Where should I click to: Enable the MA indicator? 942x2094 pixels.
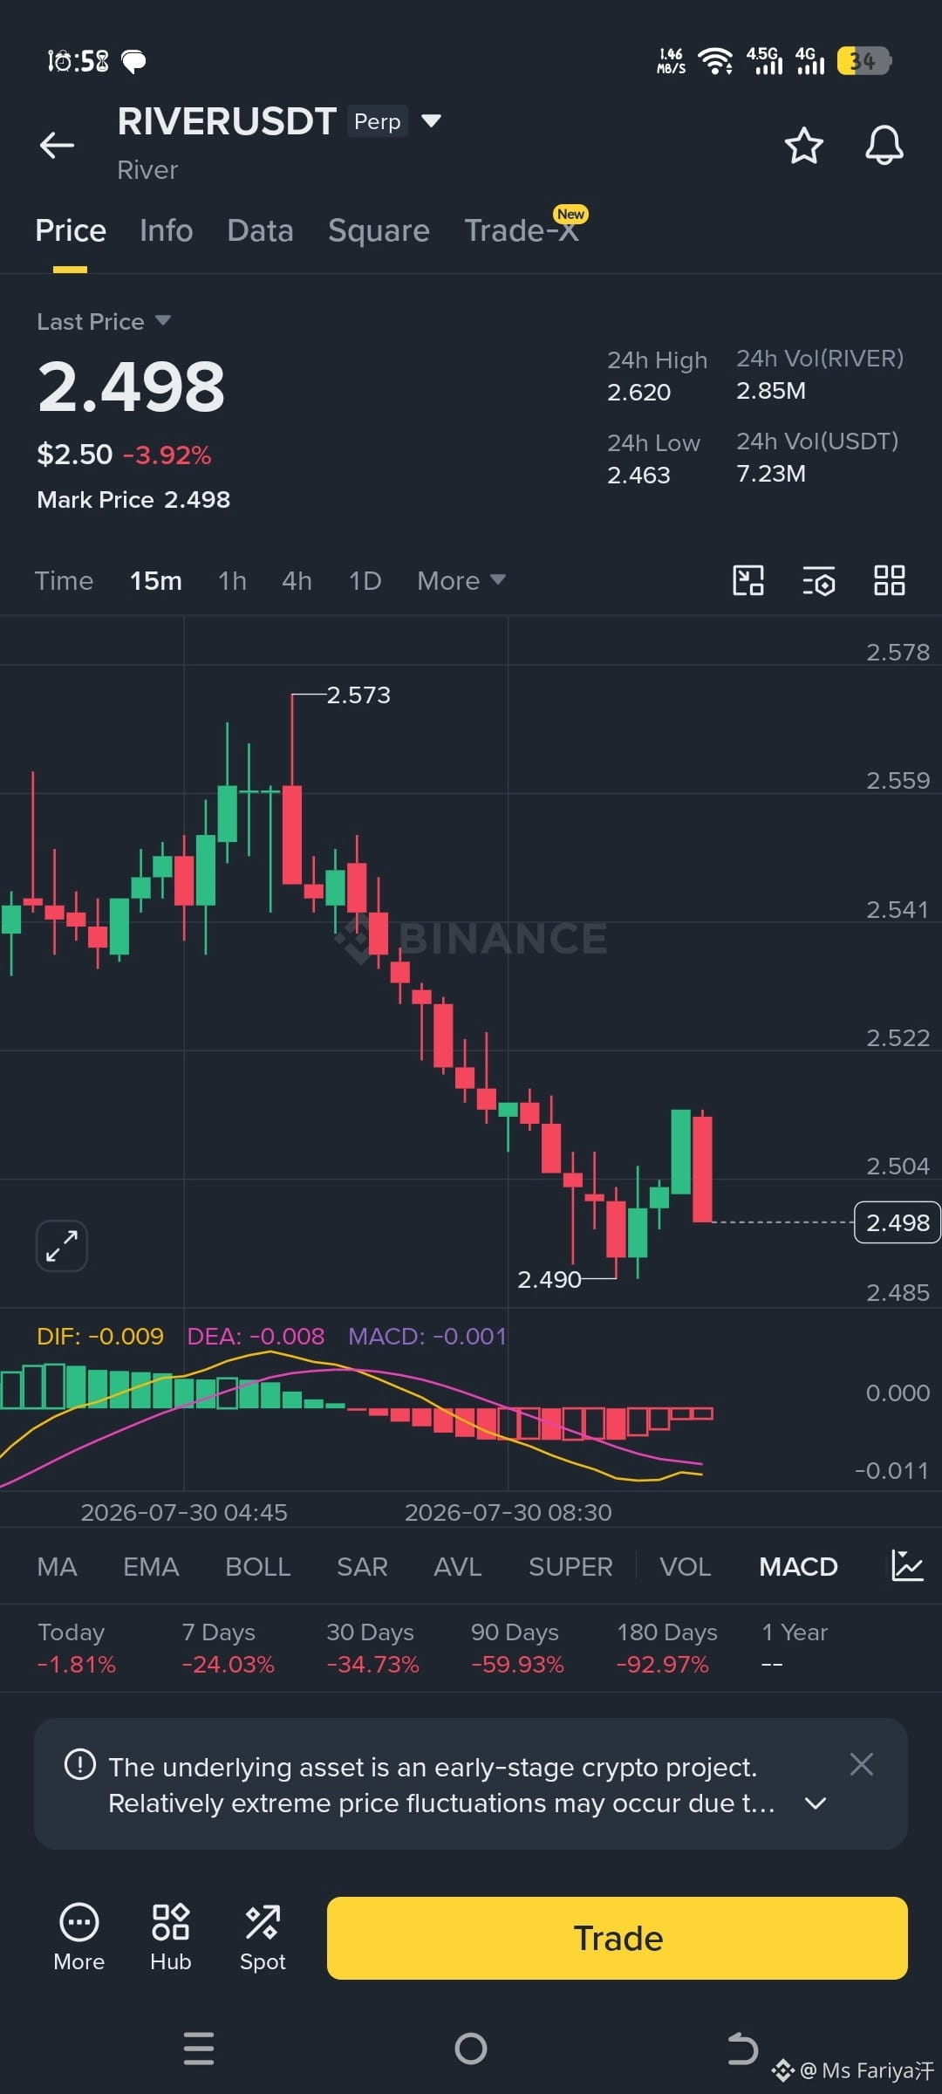[x=57, y=1567]
